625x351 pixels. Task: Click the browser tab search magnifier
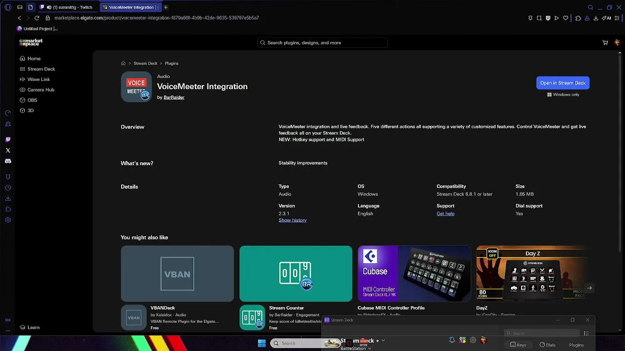pyautogui.click(x=590, y=7)
